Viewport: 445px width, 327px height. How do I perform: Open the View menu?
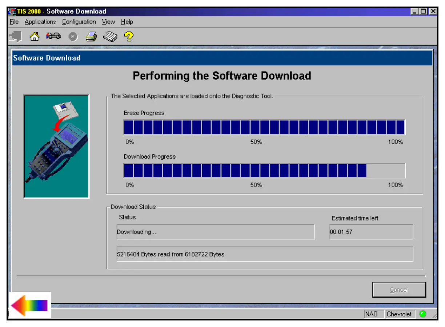tap(108, 22)
